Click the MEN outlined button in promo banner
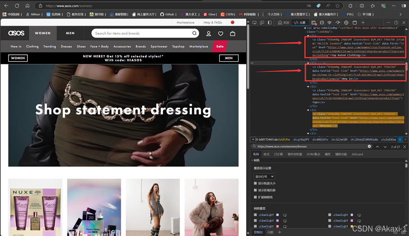 point(229,58)
